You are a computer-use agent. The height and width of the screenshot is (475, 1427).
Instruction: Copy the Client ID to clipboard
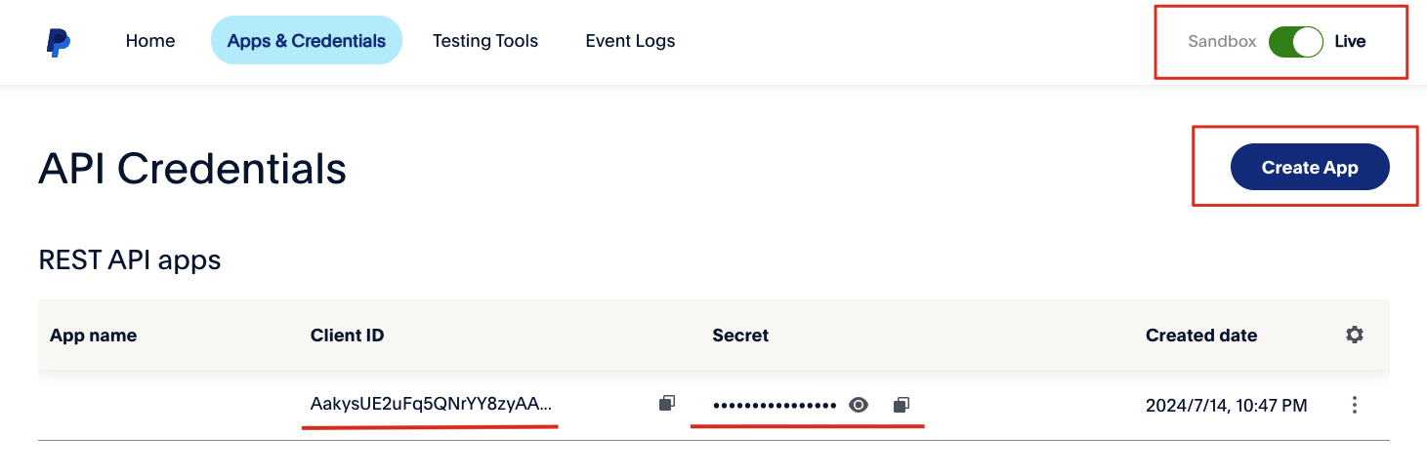(x=667, y=403)
